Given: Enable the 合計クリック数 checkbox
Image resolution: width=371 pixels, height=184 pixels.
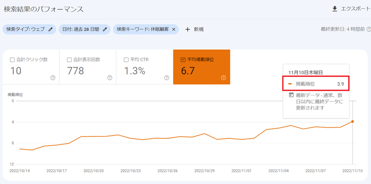Looking at the screenshot, I should point(12,60).
